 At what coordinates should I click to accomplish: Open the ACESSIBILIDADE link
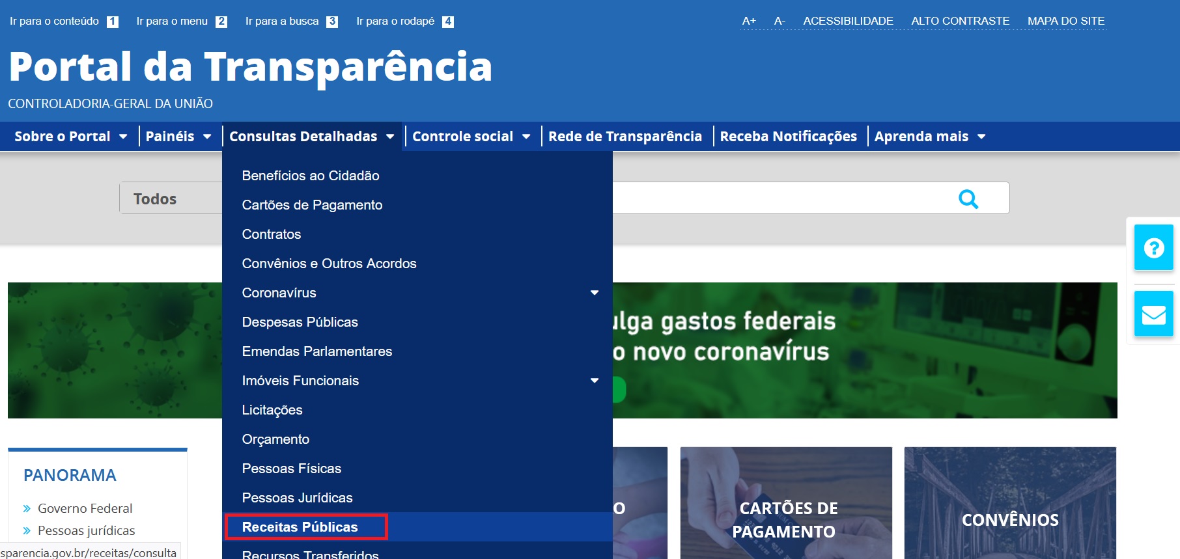(x=848, y=21)
